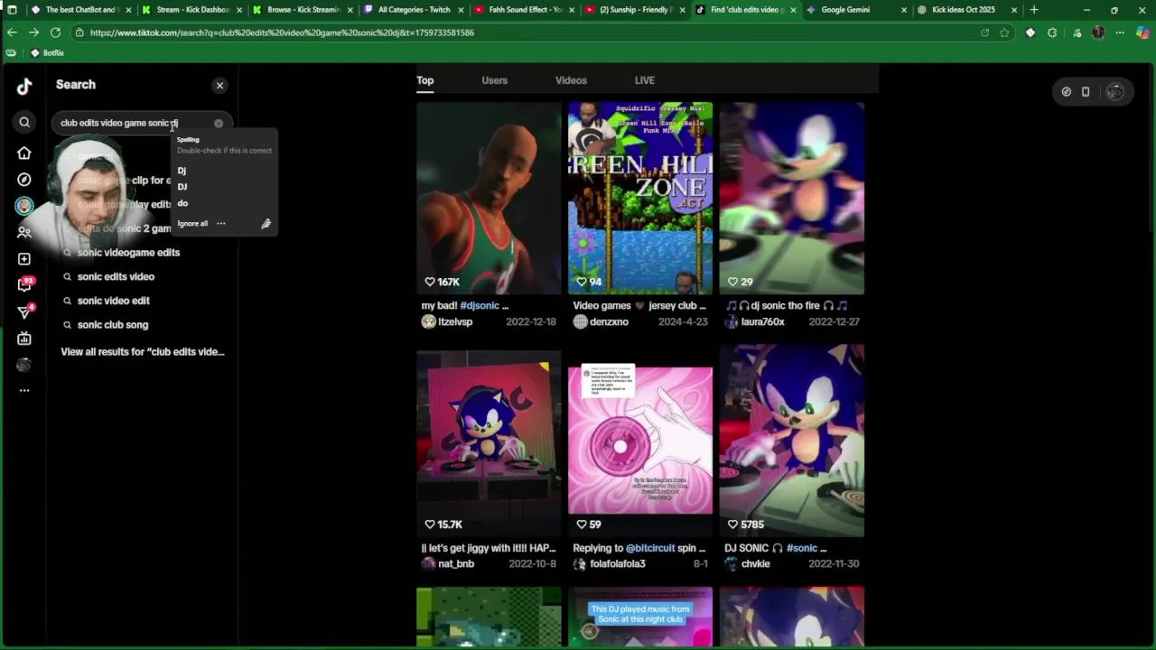Open a new browser tab with plus
1156x650 pixels.
tap(1034, 10)
